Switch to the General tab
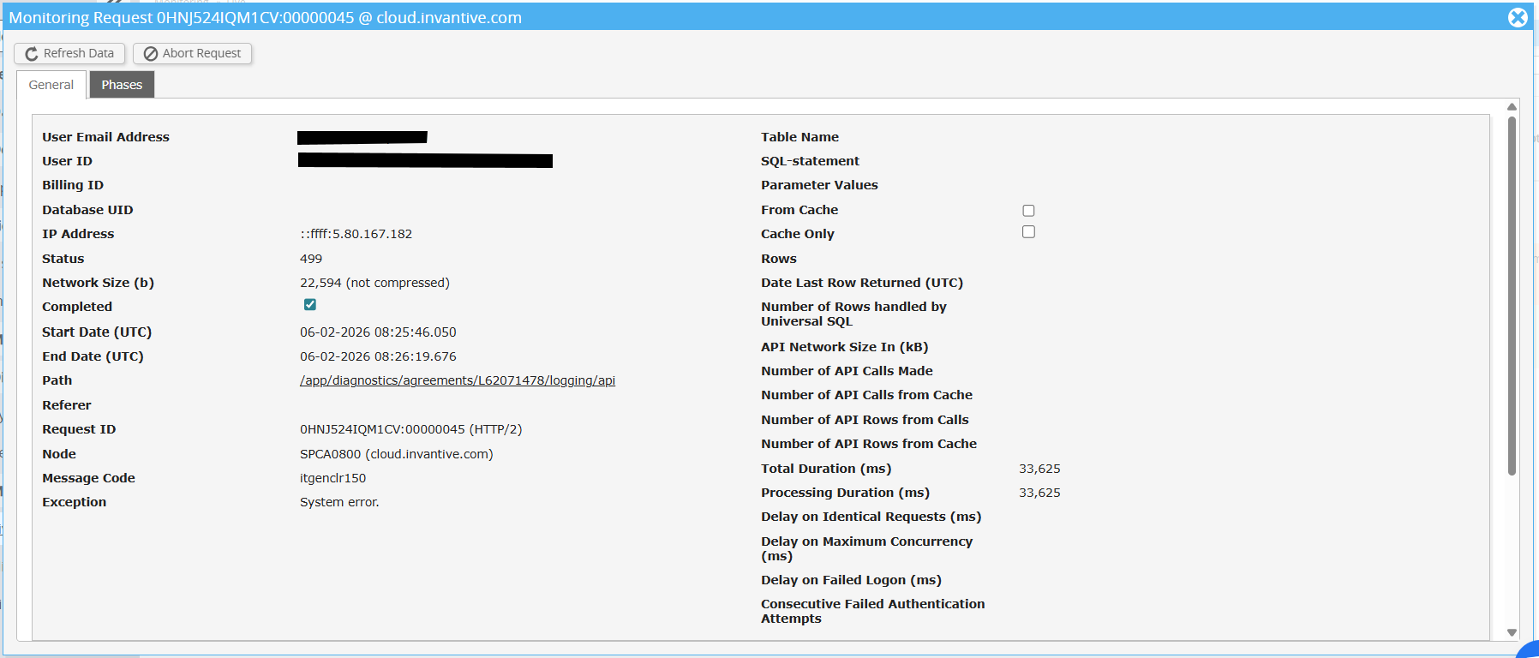Screen dimensions: 1539x658 (x=51, y=85)
